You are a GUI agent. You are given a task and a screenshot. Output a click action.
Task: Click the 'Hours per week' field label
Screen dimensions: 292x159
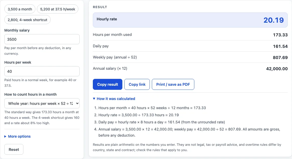click(18, 62)
